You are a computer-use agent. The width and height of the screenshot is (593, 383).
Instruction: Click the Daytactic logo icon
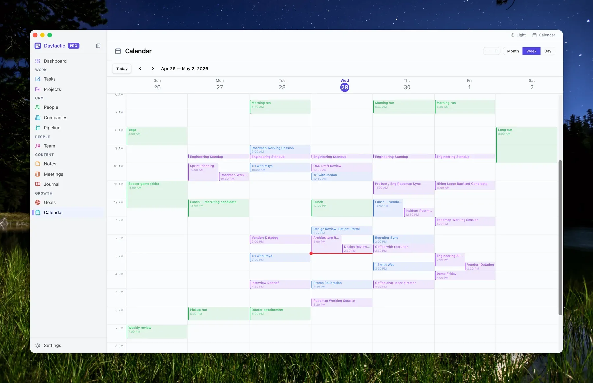coord(38,46)
